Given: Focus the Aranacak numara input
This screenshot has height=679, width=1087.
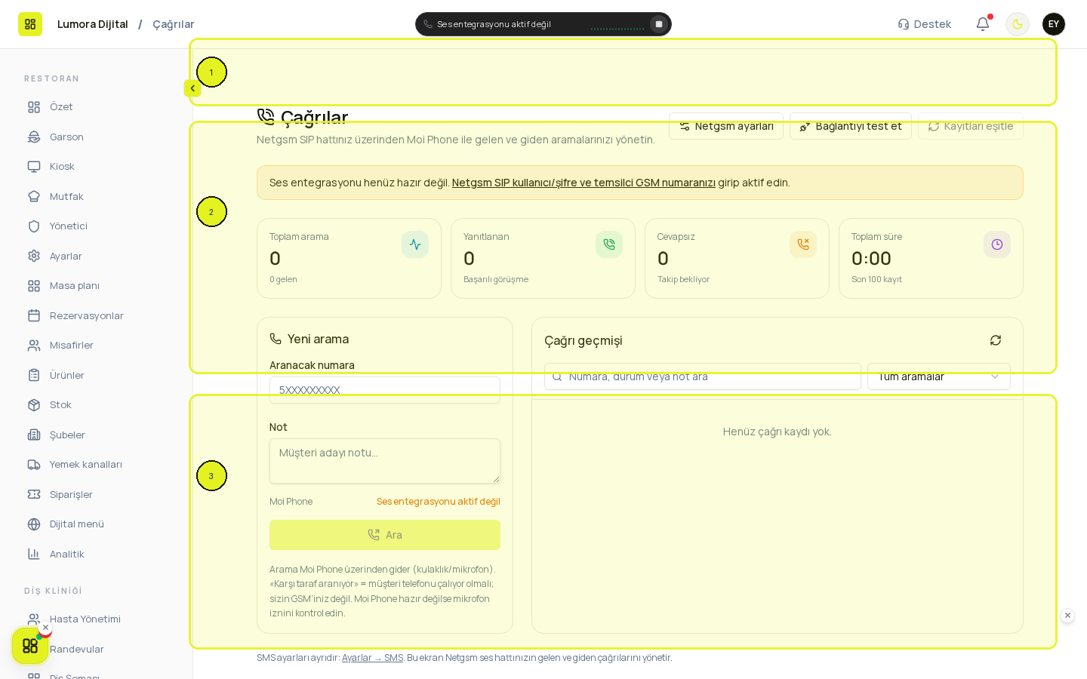Looking at the screenshot, I should point(385,390).
